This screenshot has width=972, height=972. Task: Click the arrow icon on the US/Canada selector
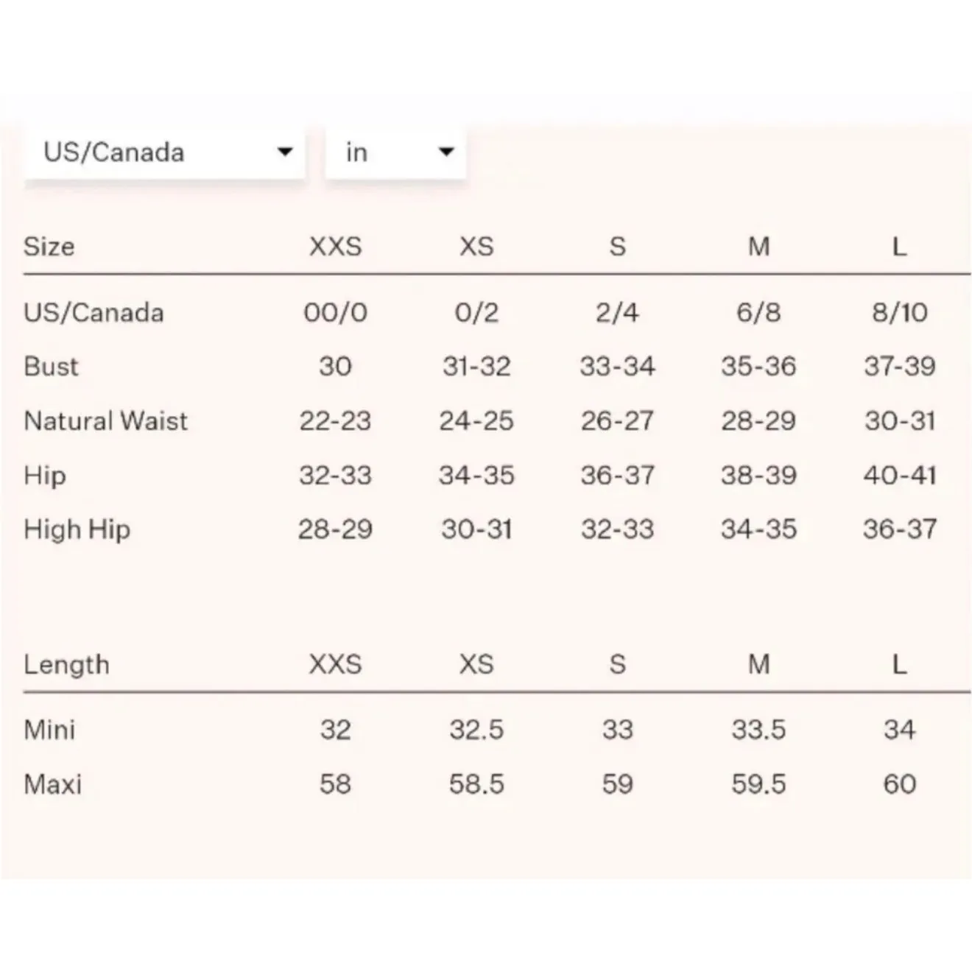284,152
